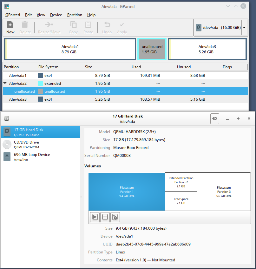This screenshot has width=256, height=269.
Task: Open the /dev/sda device selector dropdown arrow
Action: [244, 28]
